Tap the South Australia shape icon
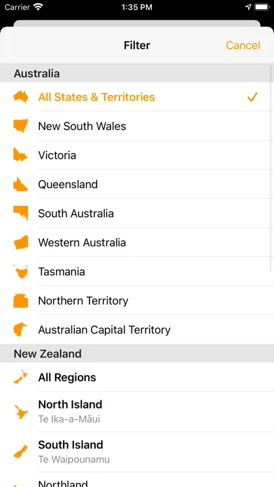Screen dimensions: 274x487 [21, 213]
